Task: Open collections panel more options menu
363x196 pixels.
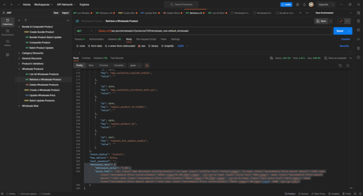Action: coord(68,20)
